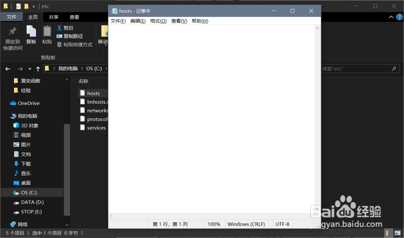Open Explorer help question mark icon
The width and height of the screenshot is (404, 238).
click(399, 17)
